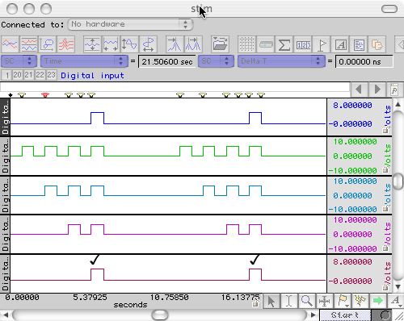
Task: Toggle the round record indicator
Action: (x=385, y=315)
